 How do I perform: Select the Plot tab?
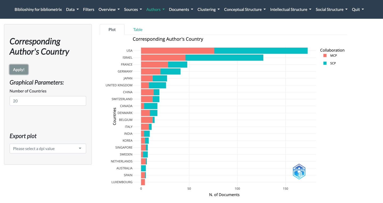point(112,30)
